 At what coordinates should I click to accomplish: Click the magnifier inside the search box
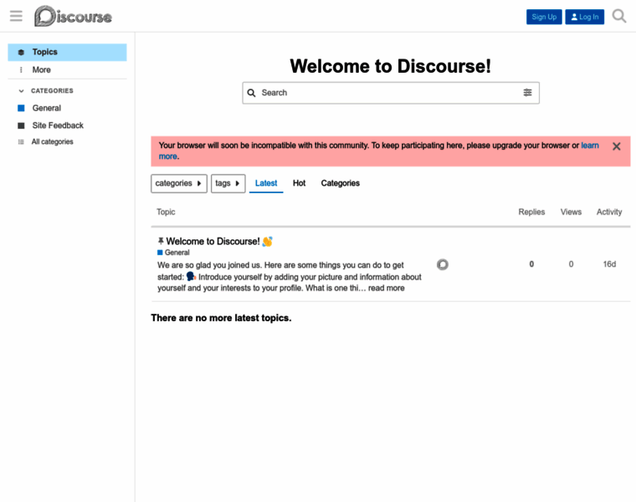[252, 93]
